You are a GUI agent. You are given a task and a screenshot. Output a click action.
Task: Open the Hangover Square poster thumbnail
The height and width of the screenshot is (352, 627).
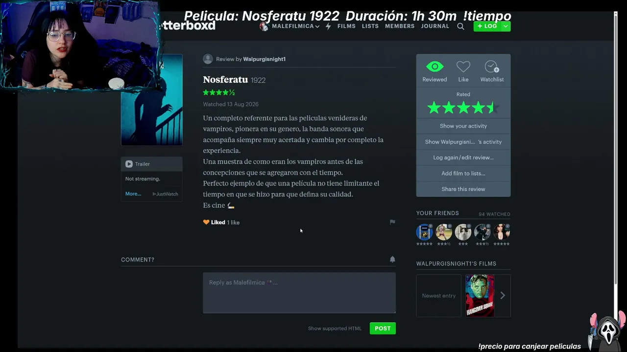coord(480,295)
